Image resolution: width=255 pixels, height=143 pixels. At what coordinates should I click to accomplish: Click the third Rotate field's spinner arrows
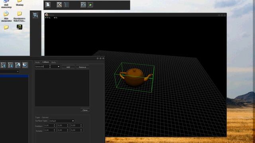click(81, 130)
